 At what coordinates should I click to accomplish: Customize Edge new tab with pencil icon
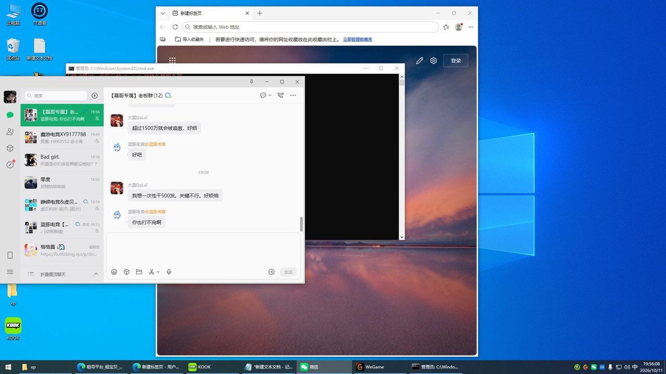click(420, 61)
